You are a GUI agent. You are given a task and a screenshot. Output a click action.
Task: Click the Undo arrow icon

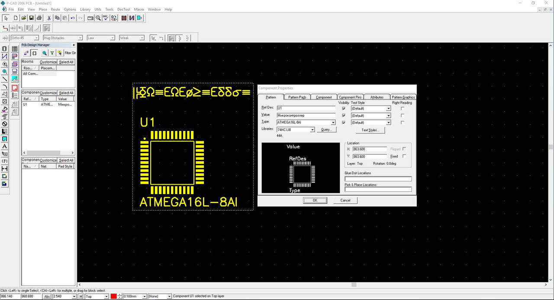coord(72,18)
